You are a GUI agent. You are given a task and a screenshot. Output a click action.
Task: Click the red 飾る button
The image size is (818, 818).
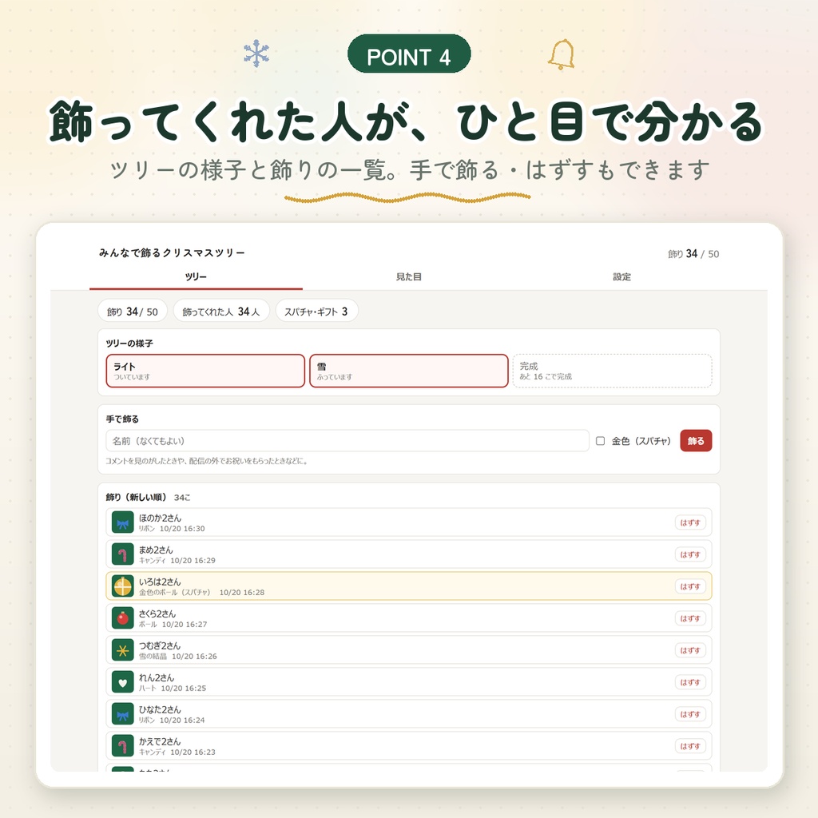pyautogui.click(x=696, y=441)
